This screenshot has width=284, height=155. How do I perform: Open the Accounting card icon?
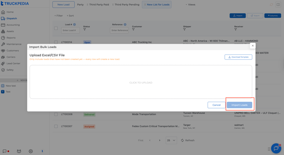pos(3,25)
